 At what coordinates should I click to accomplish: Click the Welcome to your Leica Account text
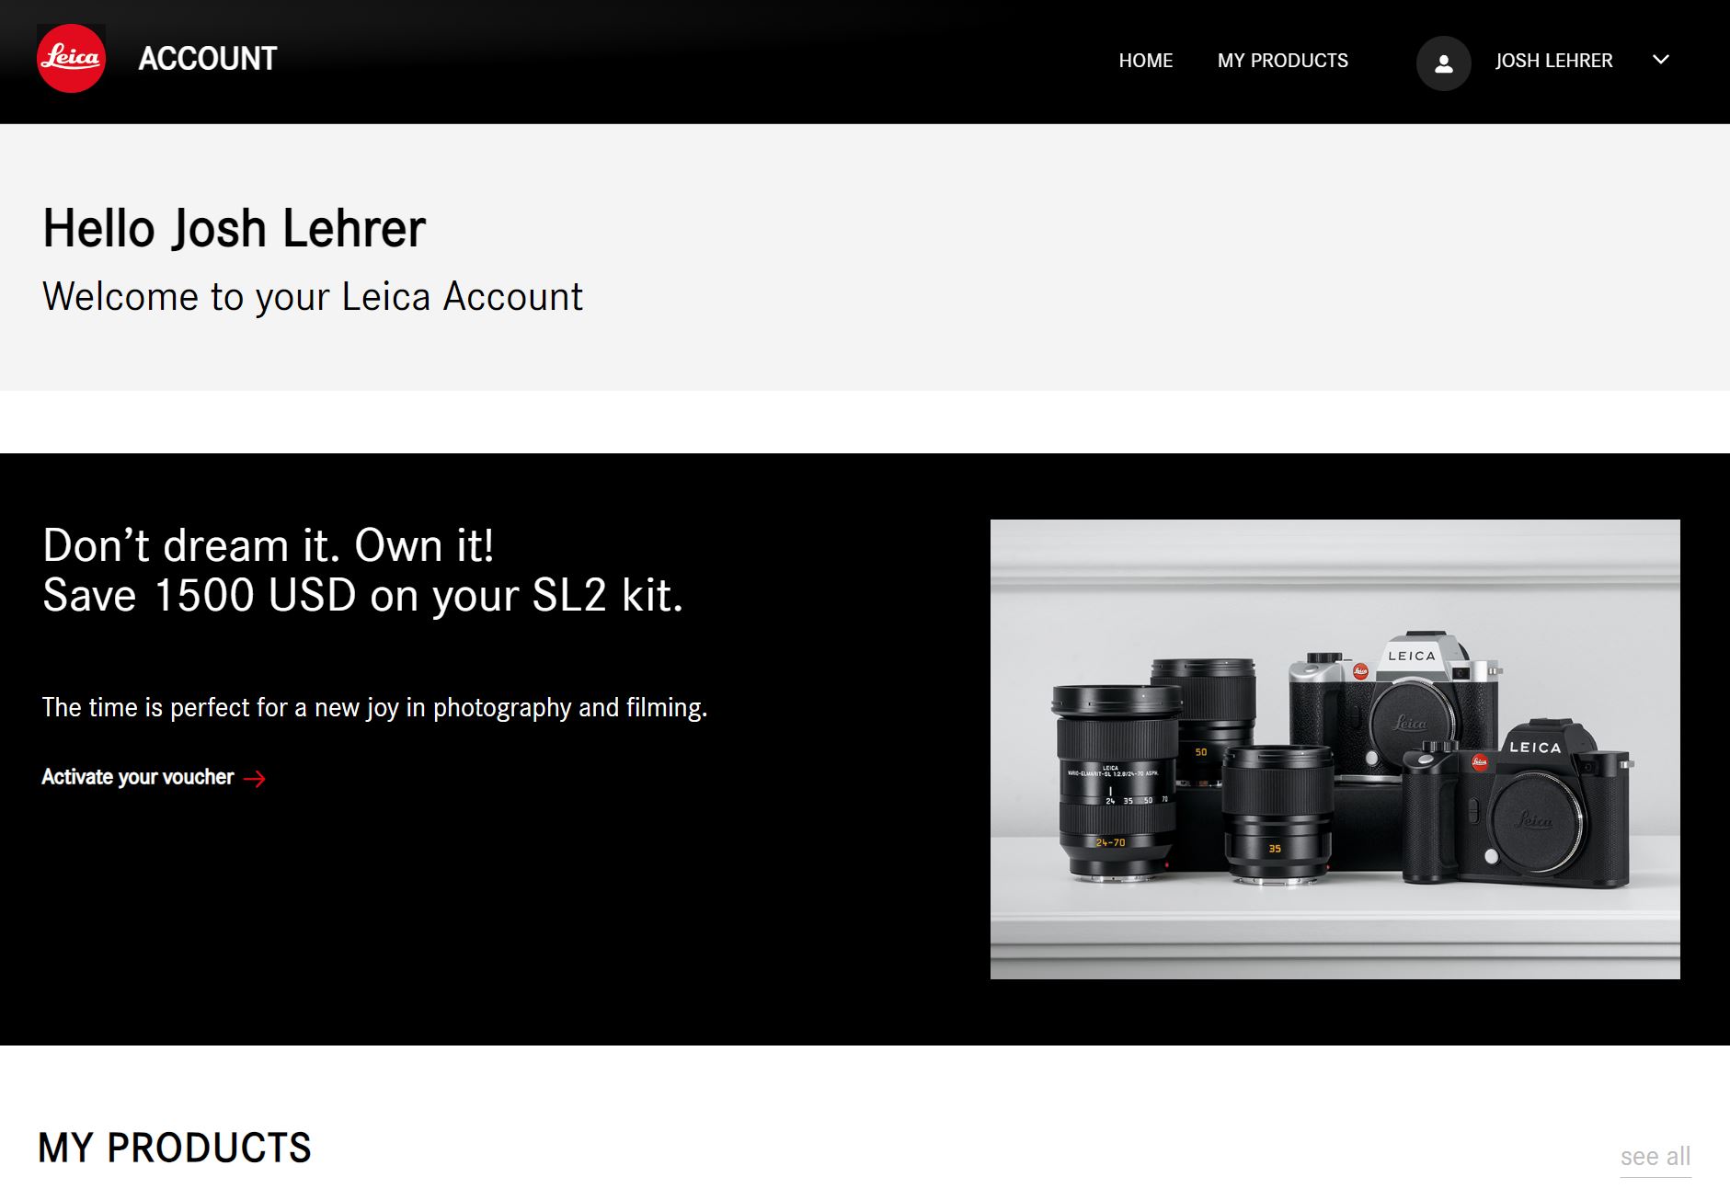tap(313, 297)
